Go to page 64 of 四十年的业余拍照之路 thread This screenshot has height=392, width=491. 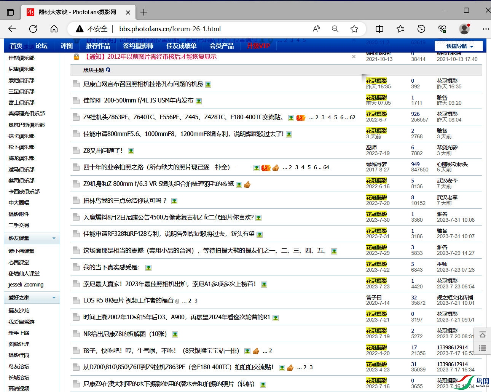point(326,167)
